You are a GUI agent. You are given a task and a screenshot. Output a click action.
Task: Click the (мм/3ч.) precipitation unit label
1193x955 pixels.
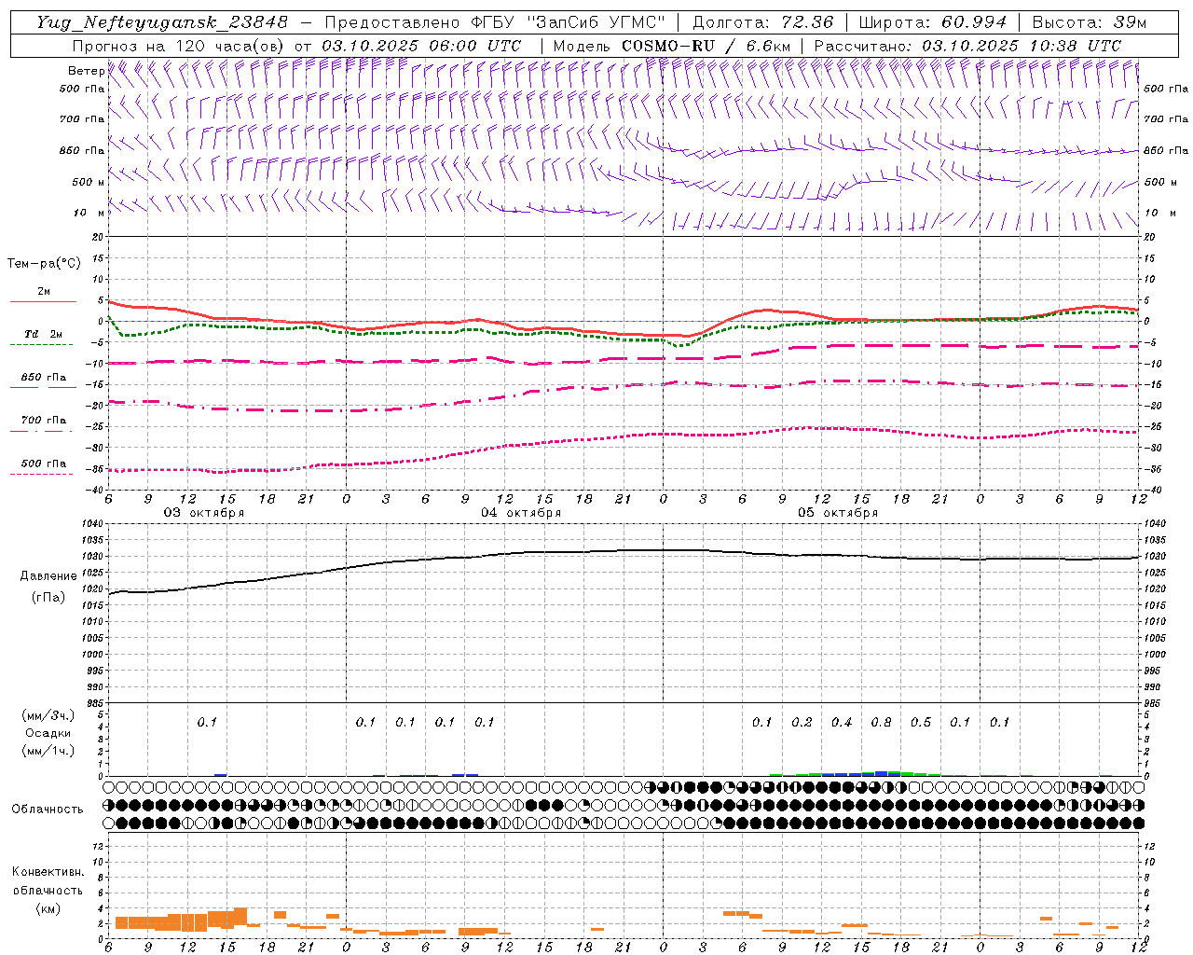(48, 715)
